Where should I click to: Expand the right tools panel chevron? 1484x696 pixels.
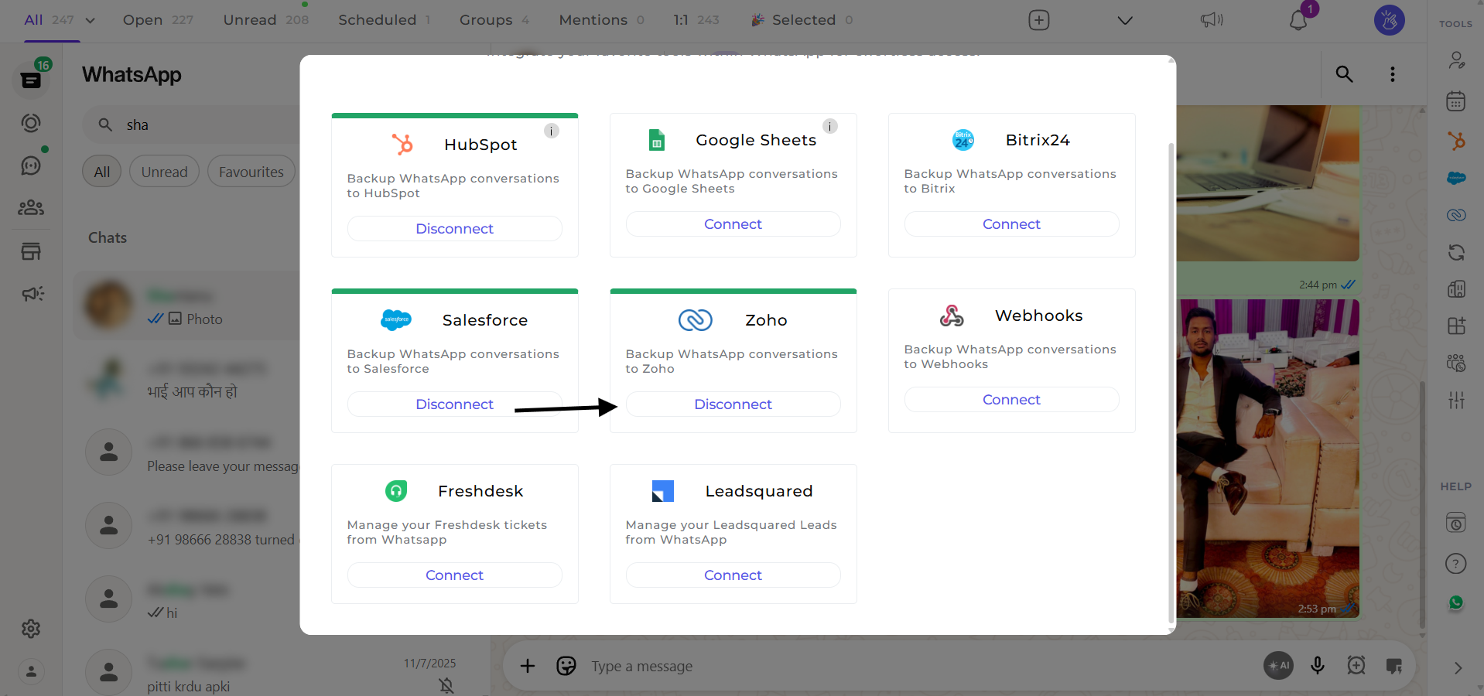(x=1458, y=668)
